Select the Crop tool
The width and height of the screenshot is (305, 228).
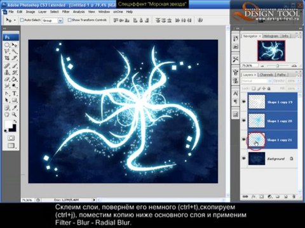coord(7,58)
